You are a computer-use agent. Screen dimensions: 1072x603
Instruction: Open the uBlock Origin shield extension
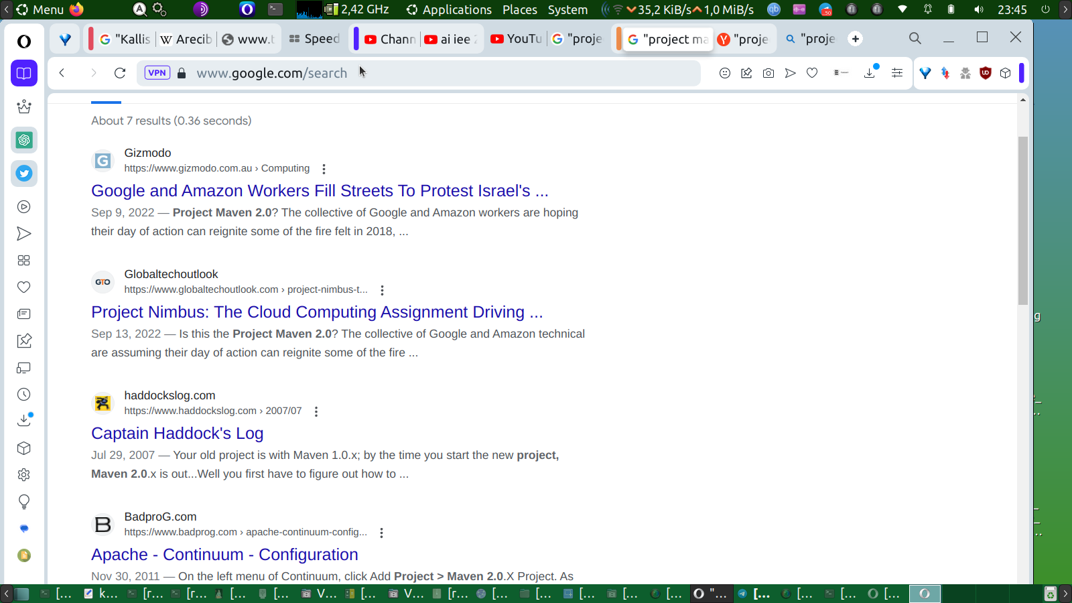[x=986, y=73]
